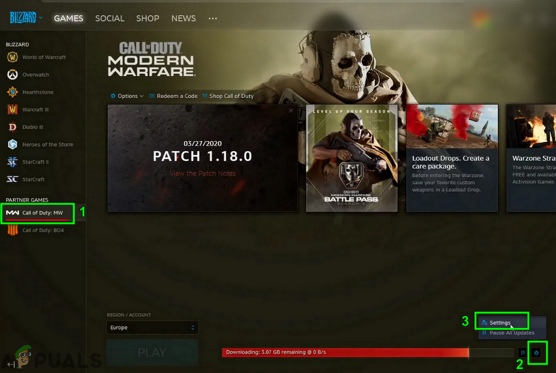Click the PLAY button
Viewport: 556px width, 373px height.
pos(152,353)
